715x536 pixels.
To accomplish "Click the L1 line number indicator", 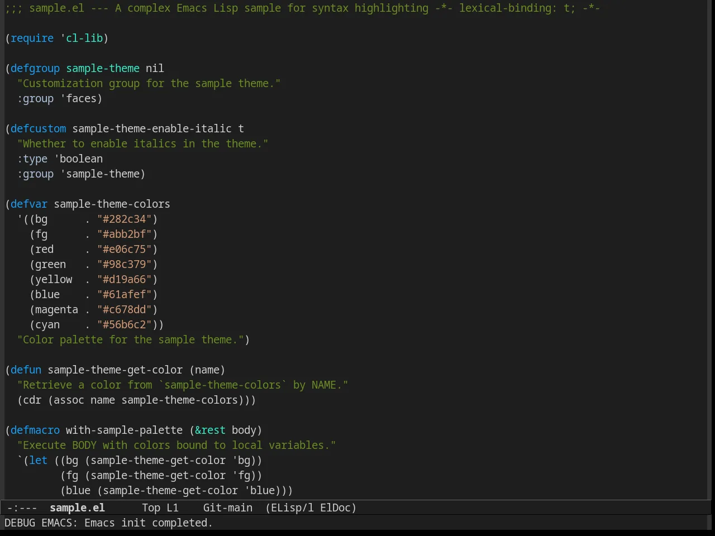I will coord(173,508).
